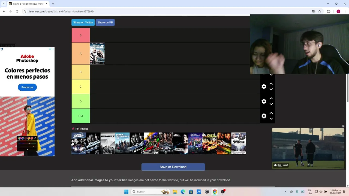Move tier C row up
The height and width of the screenshot is (196, 349).
coord(271,84)
